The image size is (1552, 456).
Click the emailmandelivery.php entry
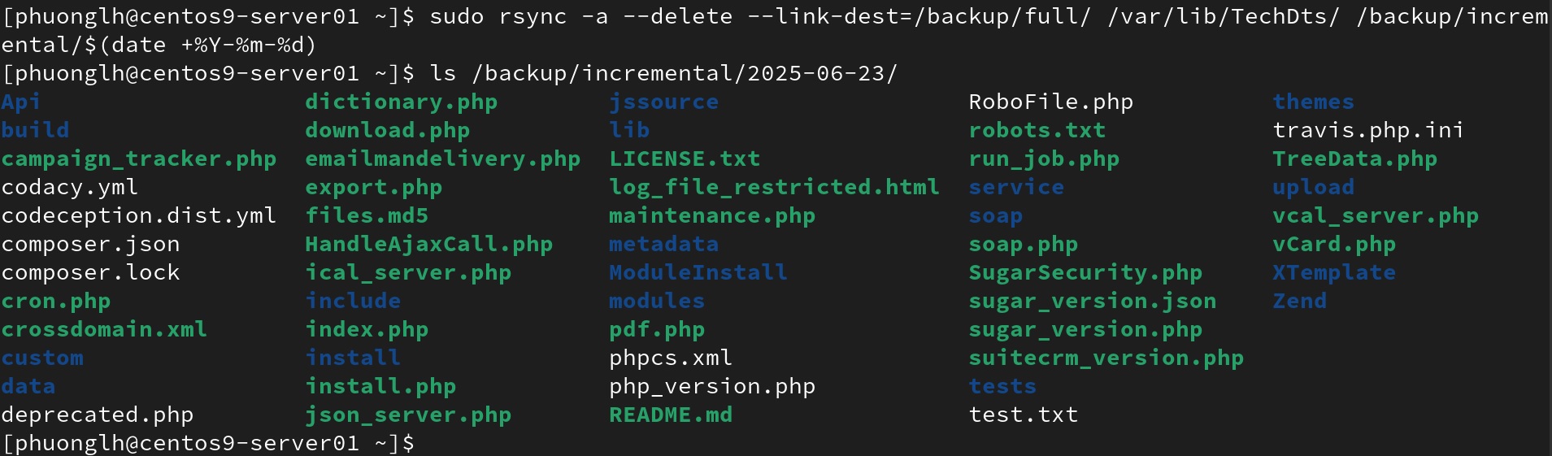tap(442, 159)
